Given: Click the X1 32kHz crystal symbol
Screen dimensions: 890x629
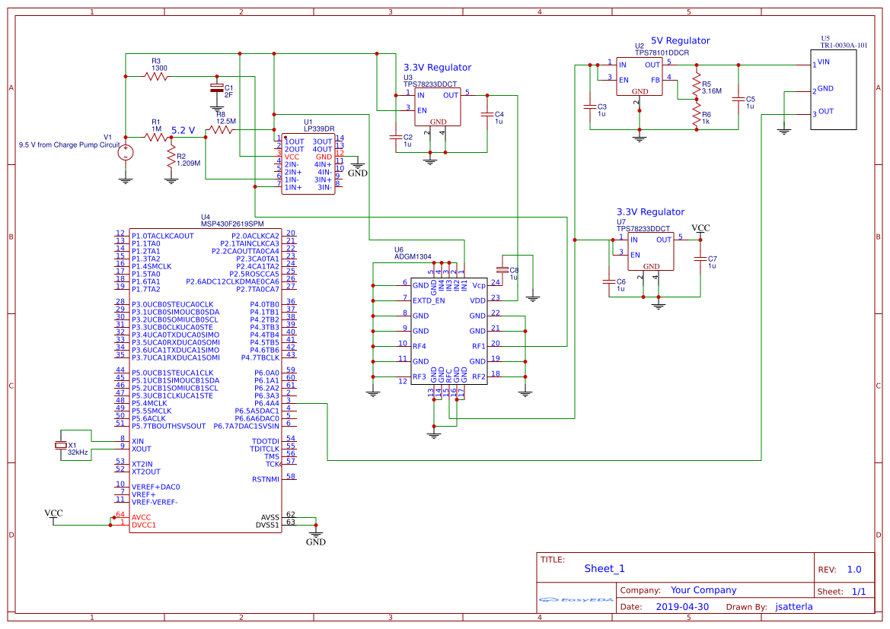Looking at the screenshot, I should (x=61, y=446).
